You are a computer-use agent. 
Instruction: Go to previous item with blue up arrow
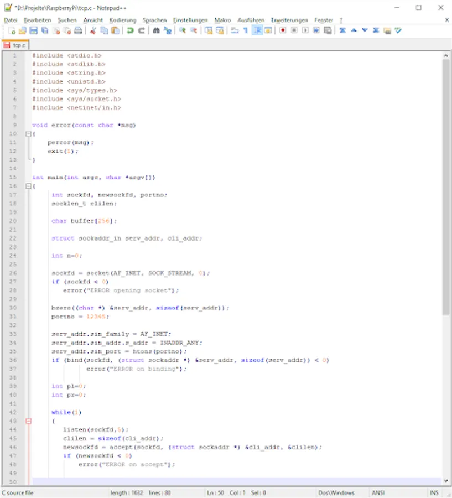click(x=354, y=30)
